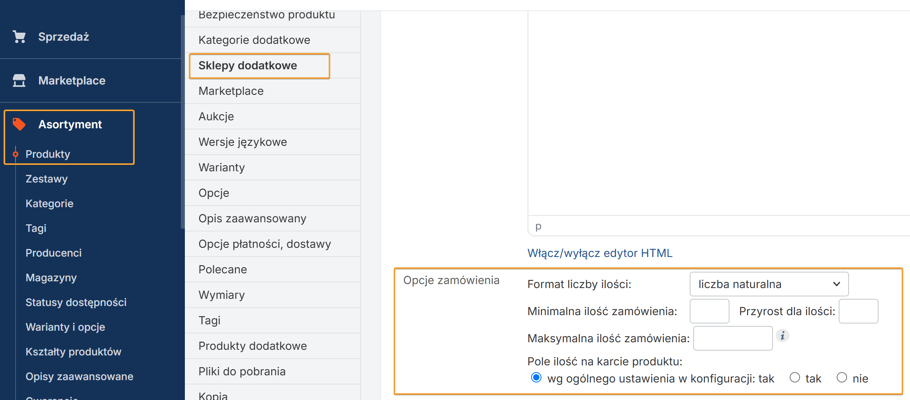The height and width of the screenshot is (400, 910).
Task: Switch to the Warianty tab
Action: point(222,167)
